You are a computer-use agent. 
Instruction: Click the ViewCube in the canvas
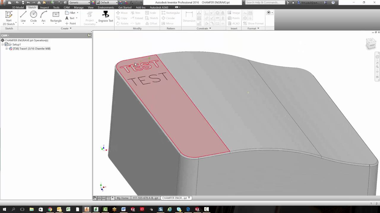371,43
